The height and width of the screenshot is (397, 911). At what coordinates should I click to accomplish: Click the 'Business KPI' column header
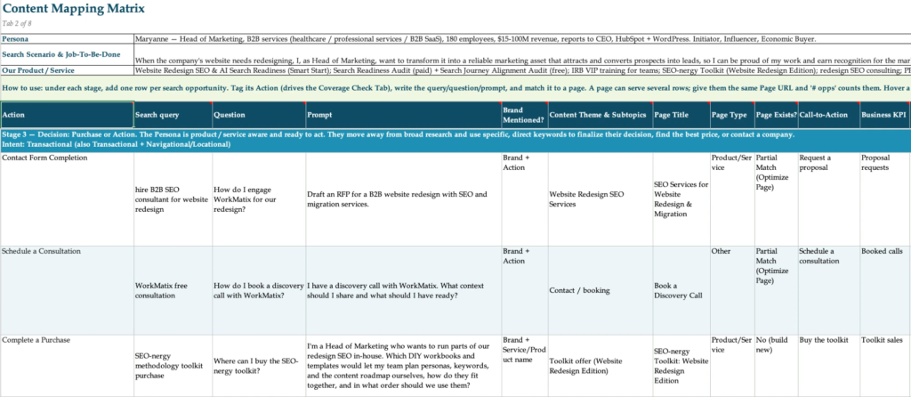click(x=885, y=115)
